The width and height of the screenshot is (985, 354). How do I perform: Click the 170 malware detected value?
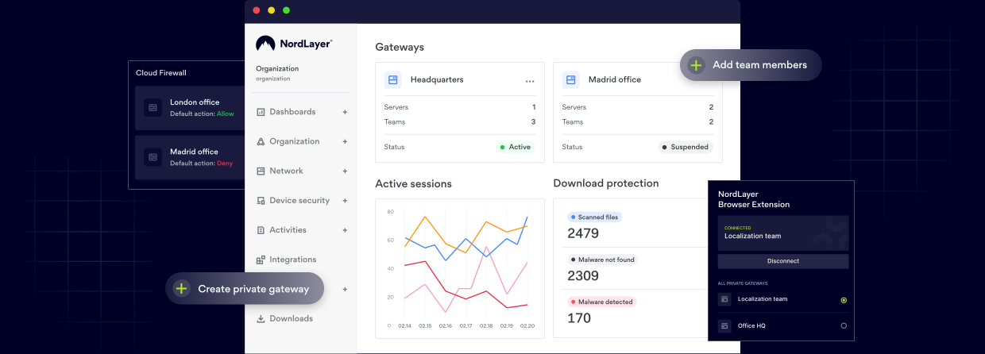tap(579, 318)
